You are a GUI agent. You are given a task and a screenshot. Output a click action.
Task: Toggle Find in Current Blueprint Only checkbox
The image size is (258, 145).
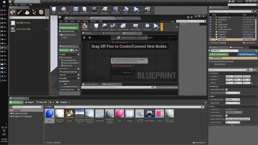click(155, 87)
